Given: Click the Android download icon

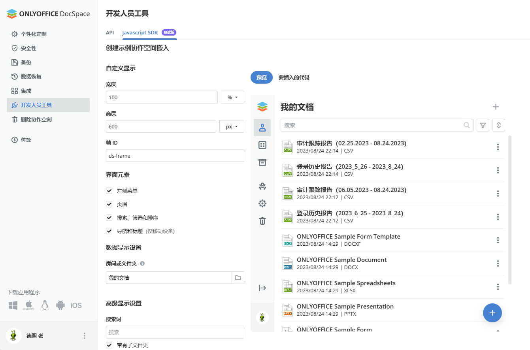Looking at the screenshot, I should [x=60, y=305].
